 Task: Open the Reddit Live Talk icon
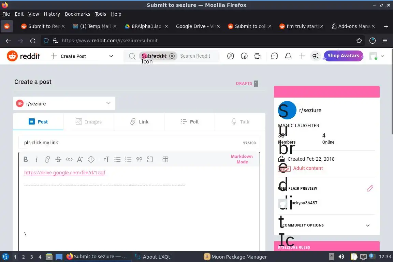[x=258, y=56]
